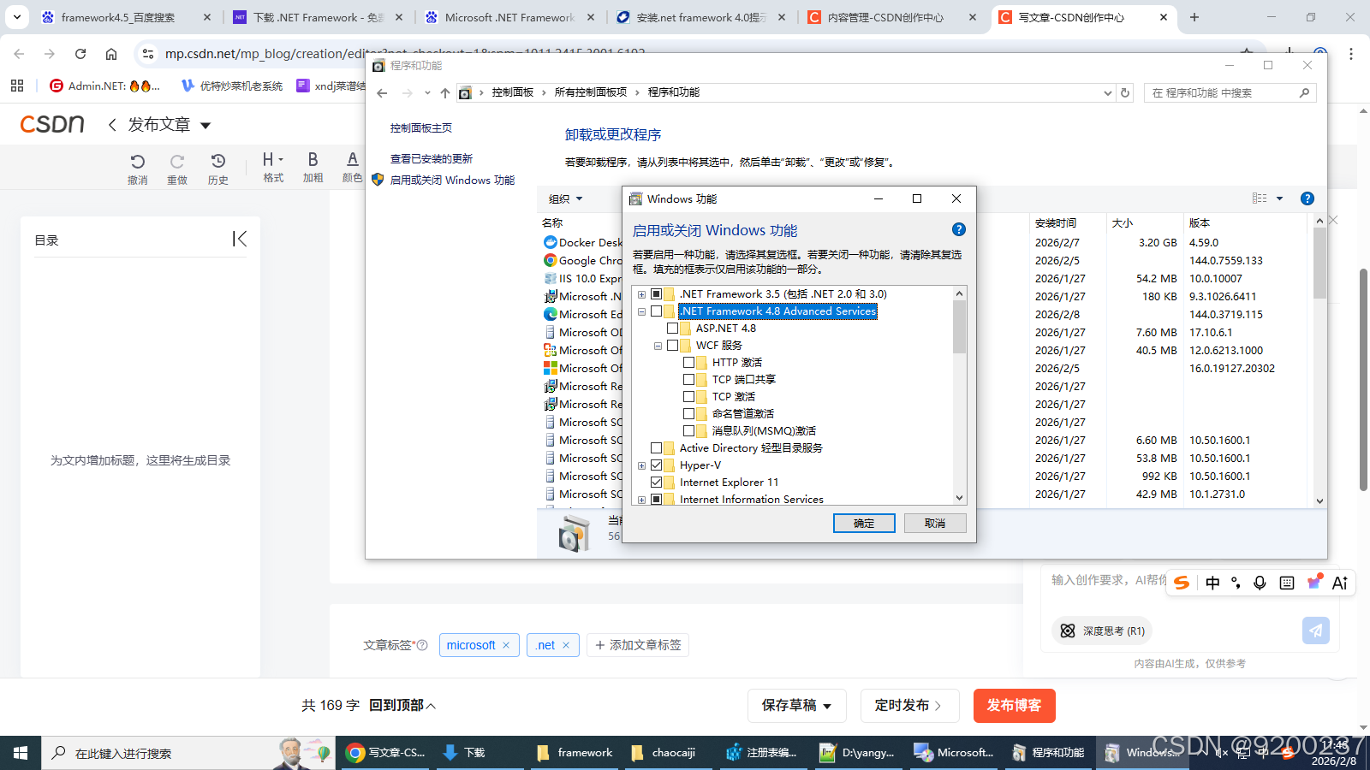
Task: Click 发布博客 button
Action: click(1014, 706)
